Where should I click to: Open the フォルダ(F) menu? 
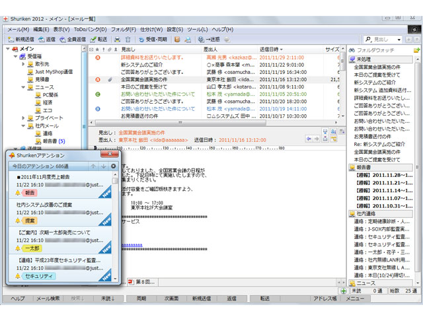pyautogui.click(x=124, y=29)
